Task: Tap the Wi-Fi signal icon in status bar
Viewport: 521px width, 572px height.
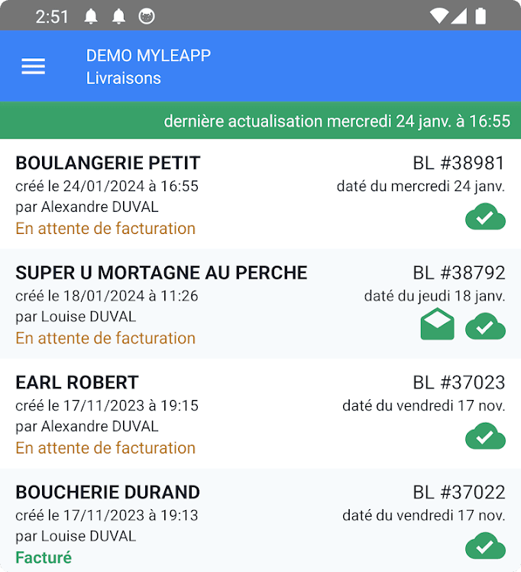Action: coord(438,16)
